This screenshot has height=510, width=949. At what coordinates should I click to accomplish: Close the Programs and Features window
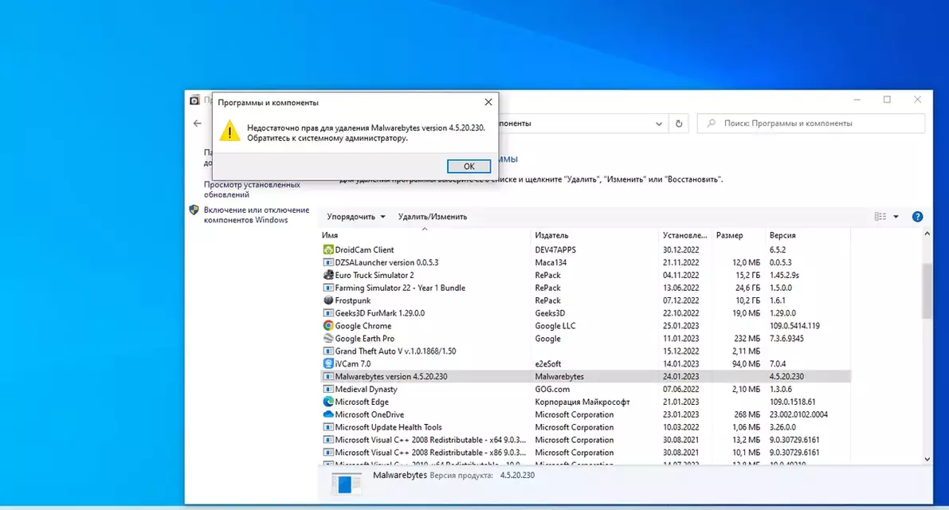[x=918, y=100]
